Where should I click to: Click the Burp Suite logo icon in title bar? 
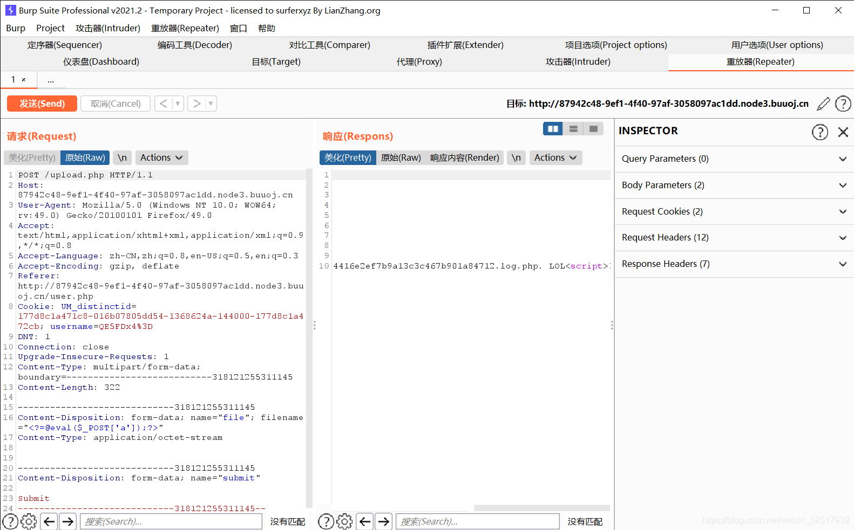pyautogui.click(x=10, y=10)
